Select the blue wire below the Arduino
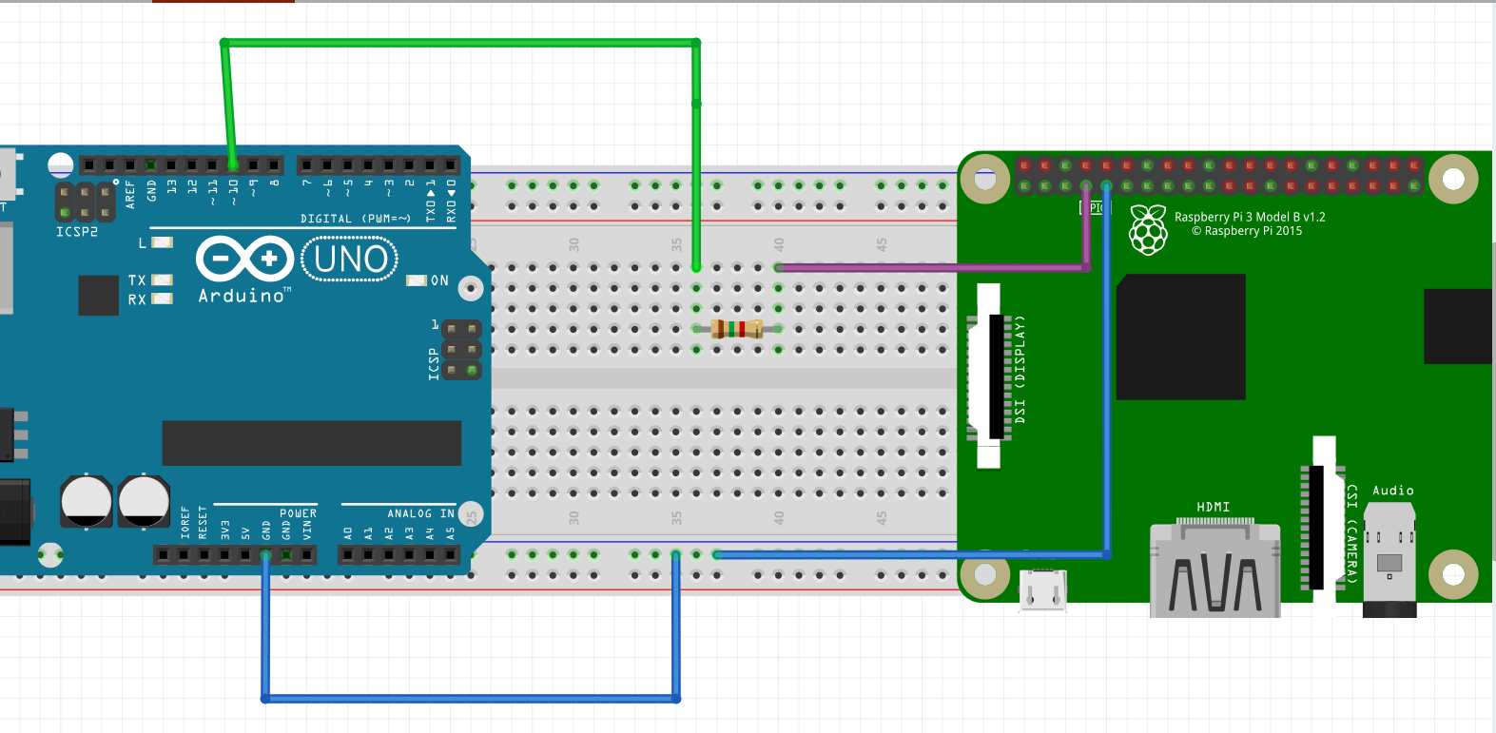Image resolution: width=1496 pixels, height=733 pixels. pos(471,699)
